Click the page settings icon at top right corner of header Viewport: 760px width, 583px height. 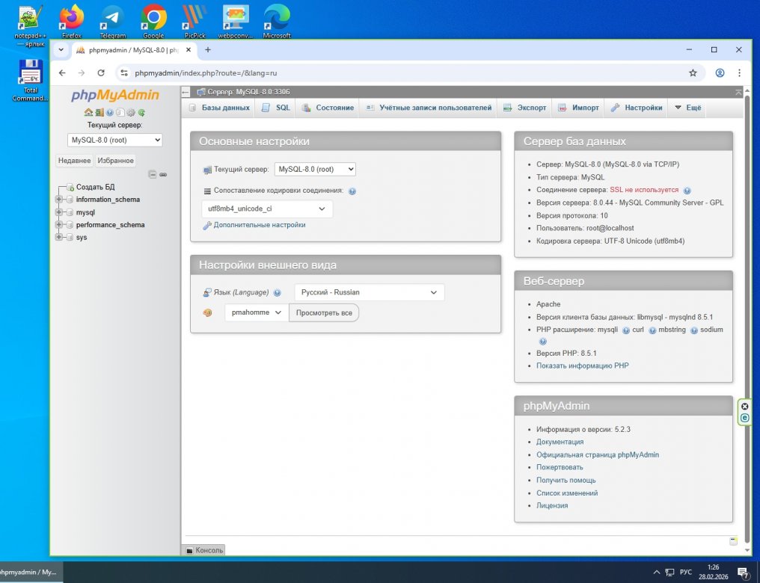[x=738, y=92]
